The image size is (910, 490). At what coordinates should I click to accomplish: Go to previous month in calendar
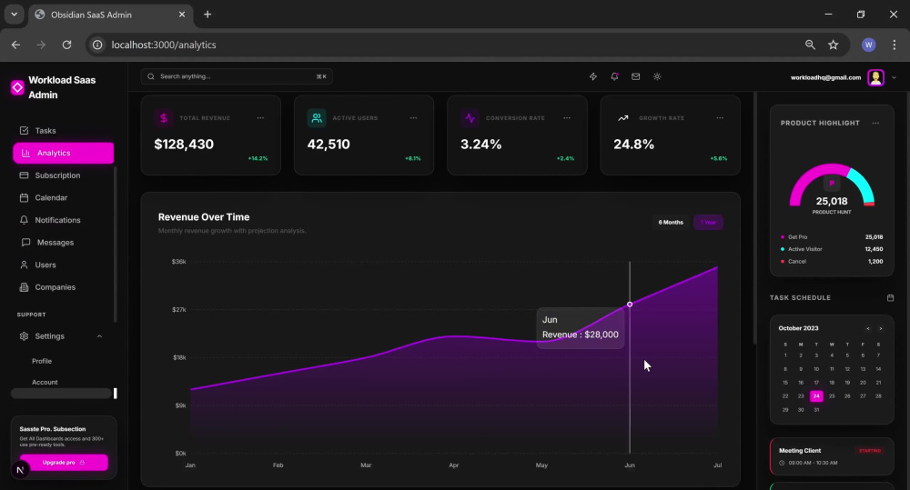tap(868, 328)
